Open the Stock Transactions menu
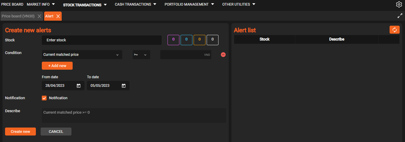 [x=85, y=5]
